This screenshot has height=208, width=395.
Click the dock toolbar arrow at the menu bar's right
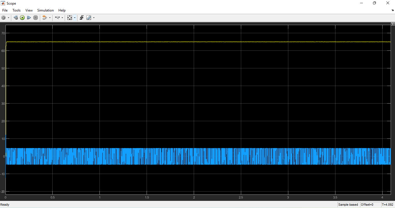pos(392,10)
